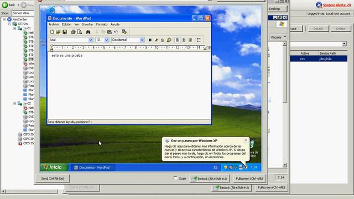Click the Copy icon in WordPad toolbar
Screen dimensions: 354x199
pos(103,32)
